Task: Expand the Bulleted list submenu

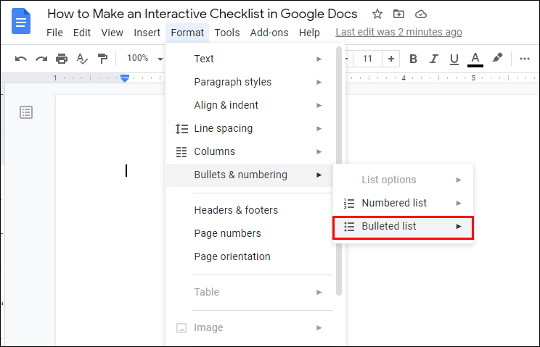Action: pos(403,227)
